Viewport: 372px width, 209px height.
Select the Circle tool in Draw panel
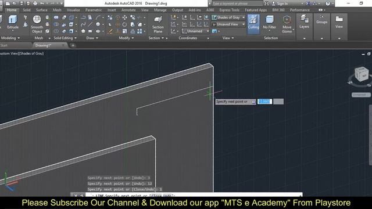coord(98,24)
